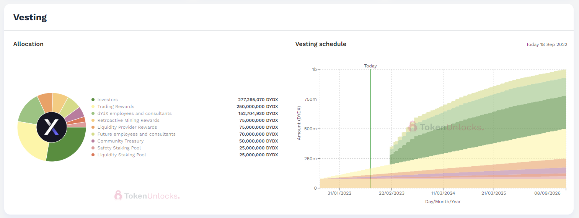
Task: Click the 1b y-axis label
Action: pyautogui.click(x=314, y=69)
